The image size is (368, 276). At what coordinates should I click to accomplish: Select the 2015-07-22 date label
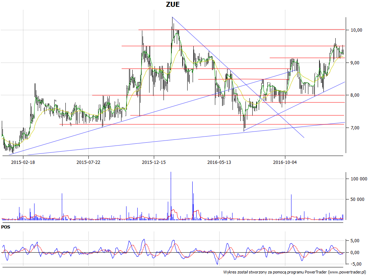click(x=88, y=162)
